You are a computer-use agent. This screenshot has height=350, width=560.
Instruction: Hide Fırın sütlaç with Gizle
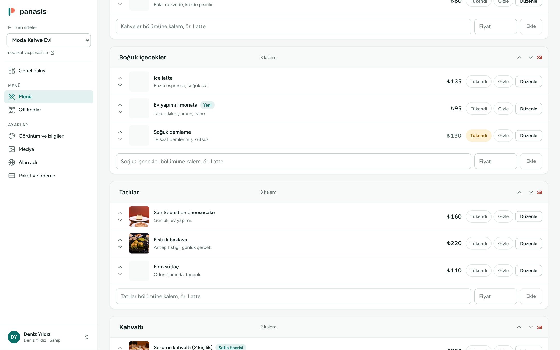[x=503, y=271]
